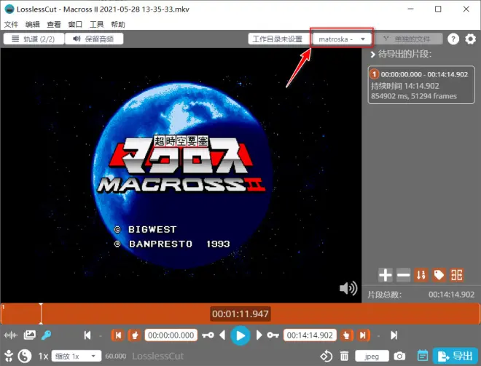Open the 查看 menu
This screenshot has height=366, width=481.
54,25
